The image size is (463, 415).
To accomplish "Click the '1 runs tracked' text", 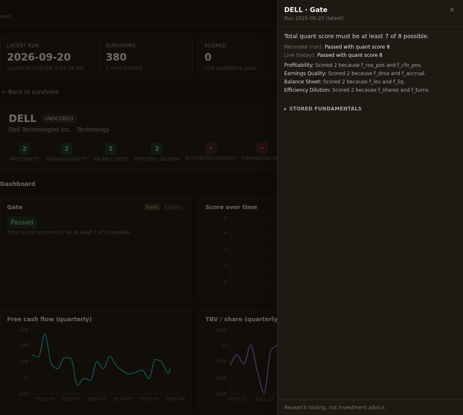I will [124, 68].
